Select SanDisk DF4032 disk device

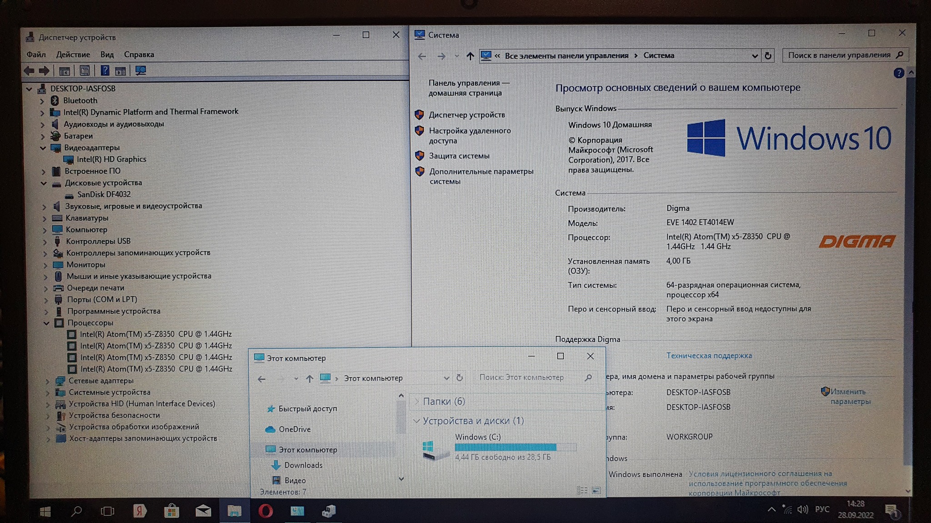coord(104,194)
